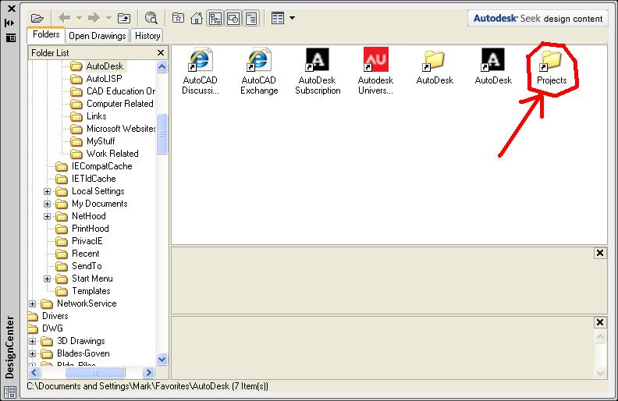Expand the My Documents folder

coord(47,204)
